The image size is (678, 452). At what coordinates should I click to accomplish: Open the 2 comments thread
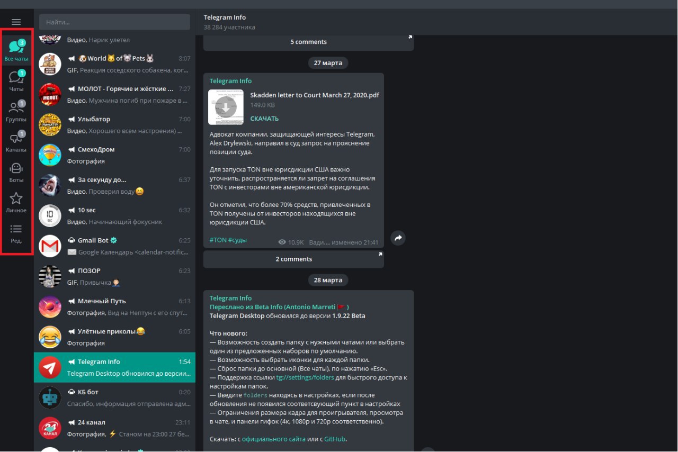pos(293,259)
